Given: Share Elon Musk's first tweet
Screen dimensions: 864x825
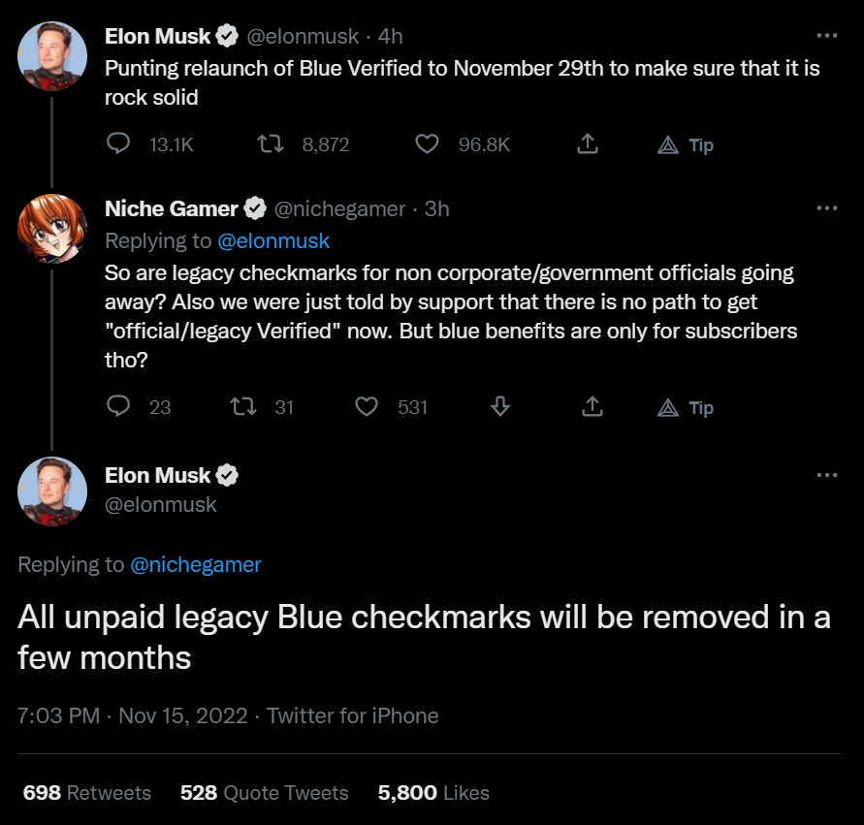Looking at the screenshot, I should [587, 144].
